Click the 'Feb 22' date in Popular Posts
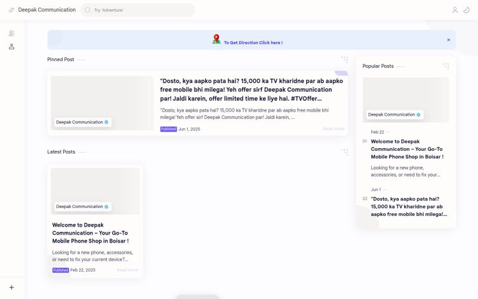Image resolution: width=478 pixels, height=299 pixels. point(377,132)
